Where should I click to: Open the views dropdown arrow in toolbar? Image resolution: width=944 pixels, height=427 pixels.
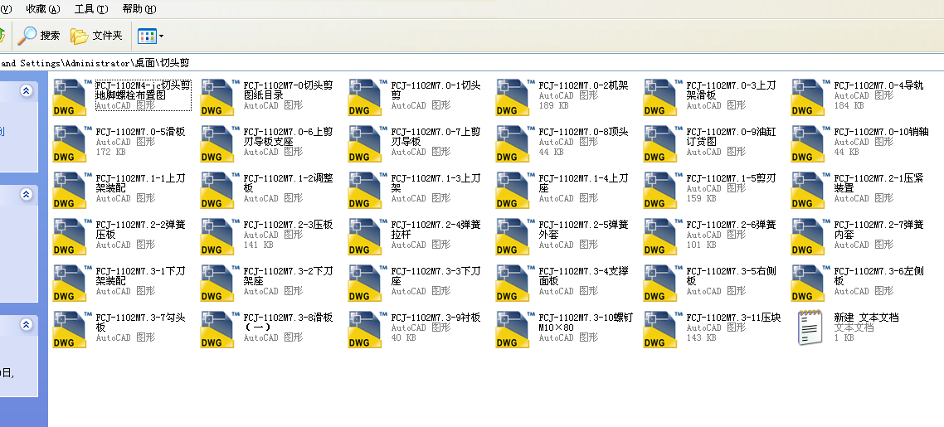162,36
